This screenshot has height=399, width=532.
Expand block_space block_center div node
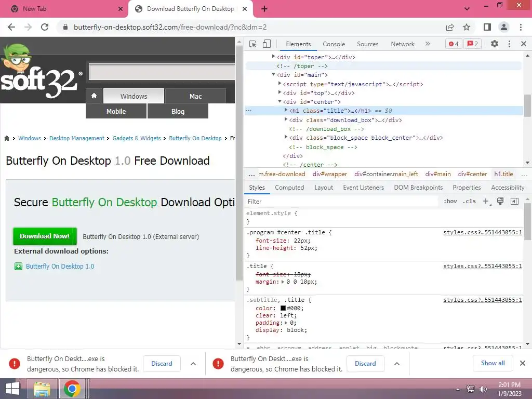(x=286, y=137)
